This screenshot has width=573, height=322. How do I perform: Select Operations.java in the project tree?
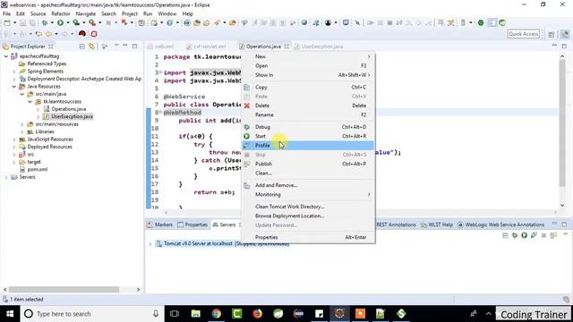point(68,109)
